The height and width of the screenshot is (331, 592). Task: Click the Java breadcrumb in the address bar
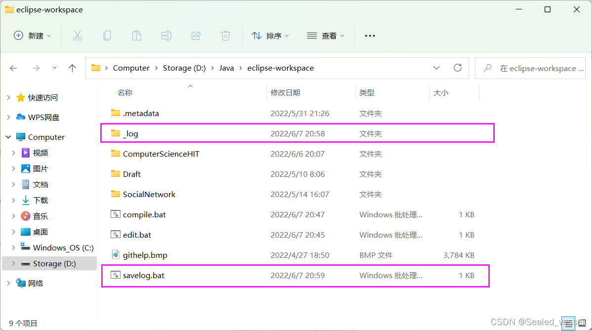click(x=227, y=68)
